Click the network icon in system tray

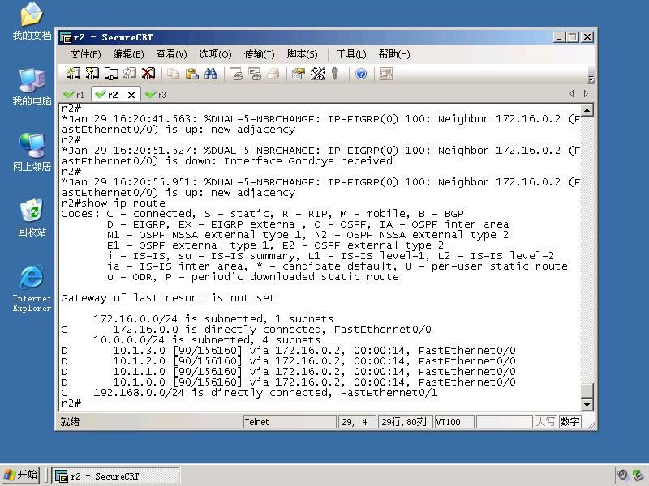pyautogui.click(x=638, y=475)
